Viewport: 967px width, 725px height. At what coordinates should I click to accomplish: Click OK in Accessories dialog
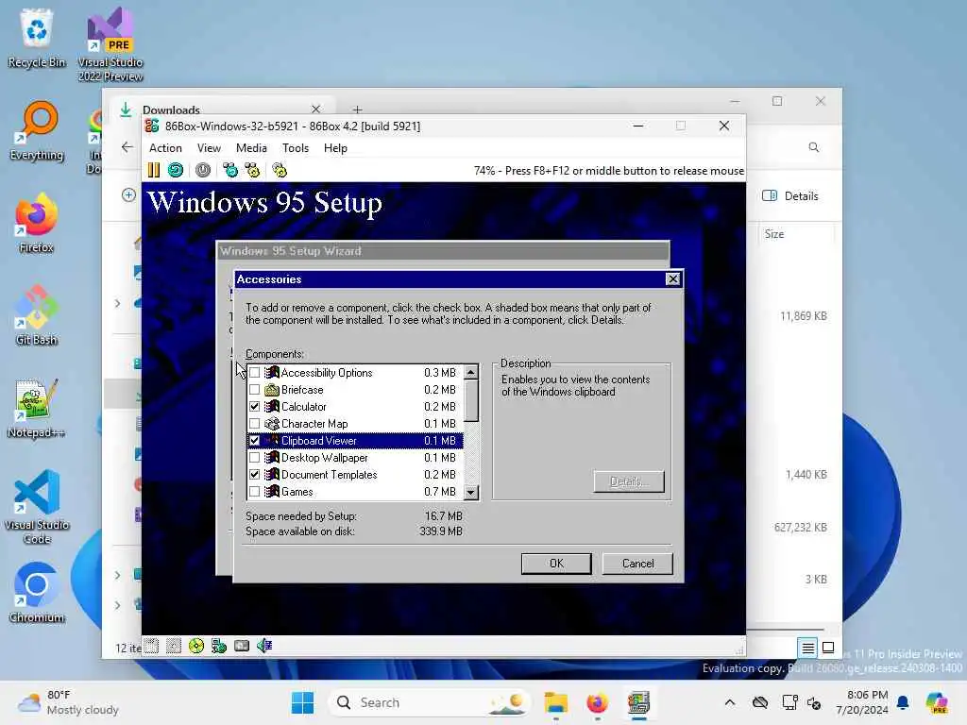[x=556, y=564]
